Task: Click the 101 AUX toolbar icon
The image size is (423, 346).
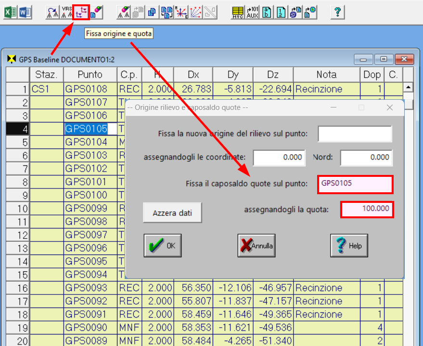Action: click(x=252, y=12)
